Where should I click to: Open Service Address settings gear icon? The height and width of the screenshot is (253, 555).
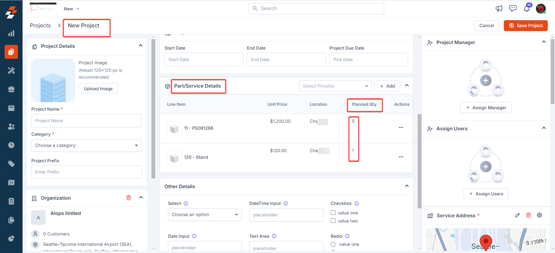pyautogui.click(x=539, y=215)
